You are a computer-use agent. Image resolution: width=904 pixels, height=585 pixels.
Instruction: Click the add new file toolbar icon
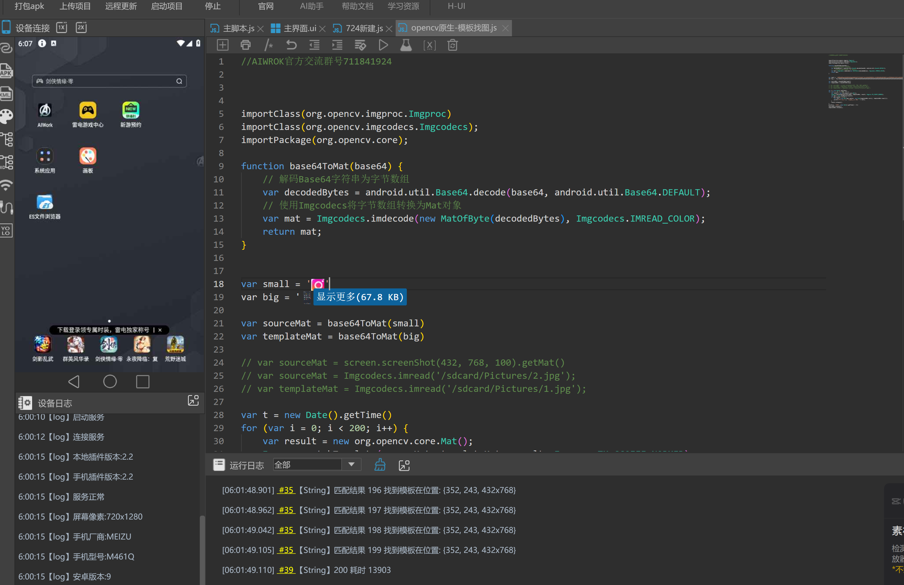223,45
